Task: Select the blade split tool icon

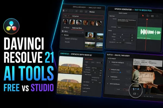Action: pos(157,16)
